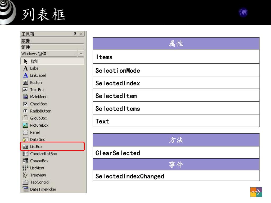
Task: Choose the CheckBox control icon
Action: [x=25, y=104]
